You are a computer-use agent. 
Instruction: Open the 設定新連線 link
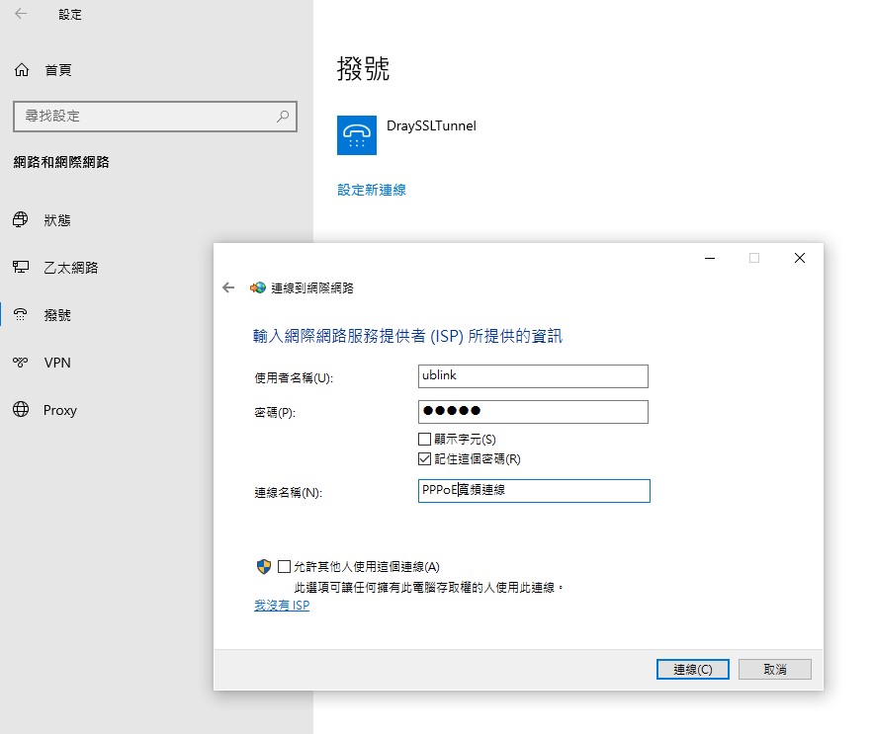372,190
